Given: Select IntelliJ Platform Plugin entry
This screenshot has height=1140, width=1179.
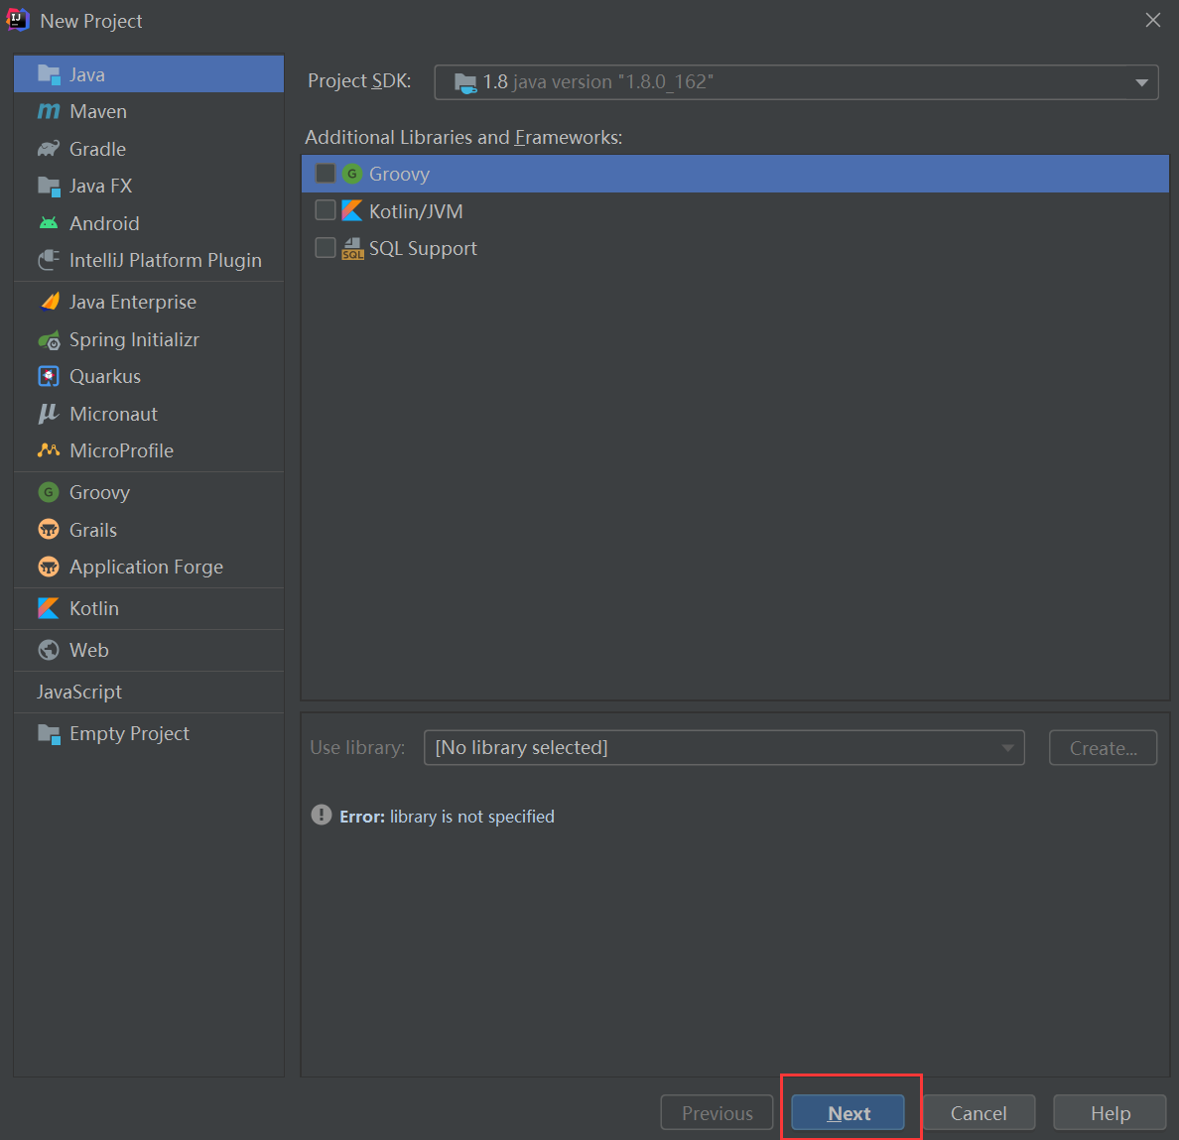Looking at the screenshot, I should point(149,260).
